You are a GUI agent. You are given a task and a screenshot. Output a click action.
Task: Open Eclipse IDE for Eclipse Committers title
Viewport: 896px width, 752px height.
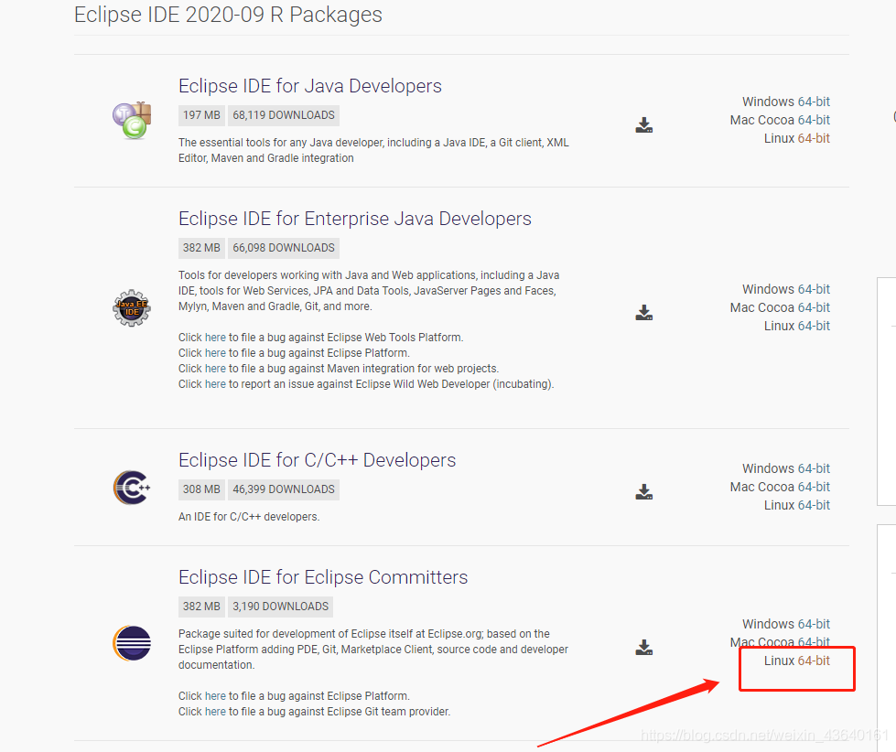tap(323, 577)
